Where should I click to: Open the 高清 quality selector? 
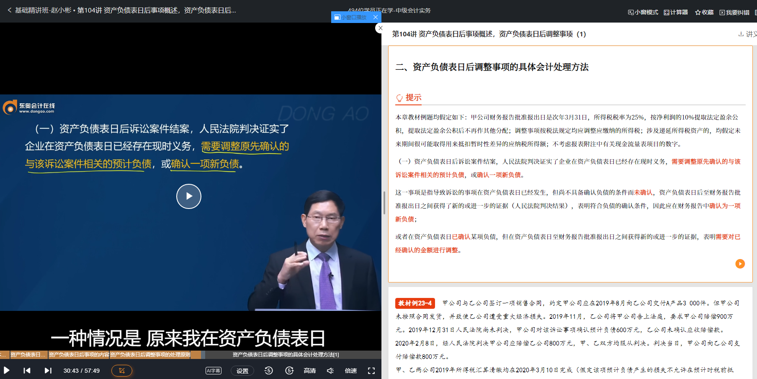pyautogui.click(x=309, y=370)
